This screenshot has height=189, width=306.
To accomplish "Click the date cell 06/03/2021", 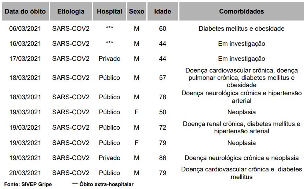I will pyautogui.click(x=25, y=29).
